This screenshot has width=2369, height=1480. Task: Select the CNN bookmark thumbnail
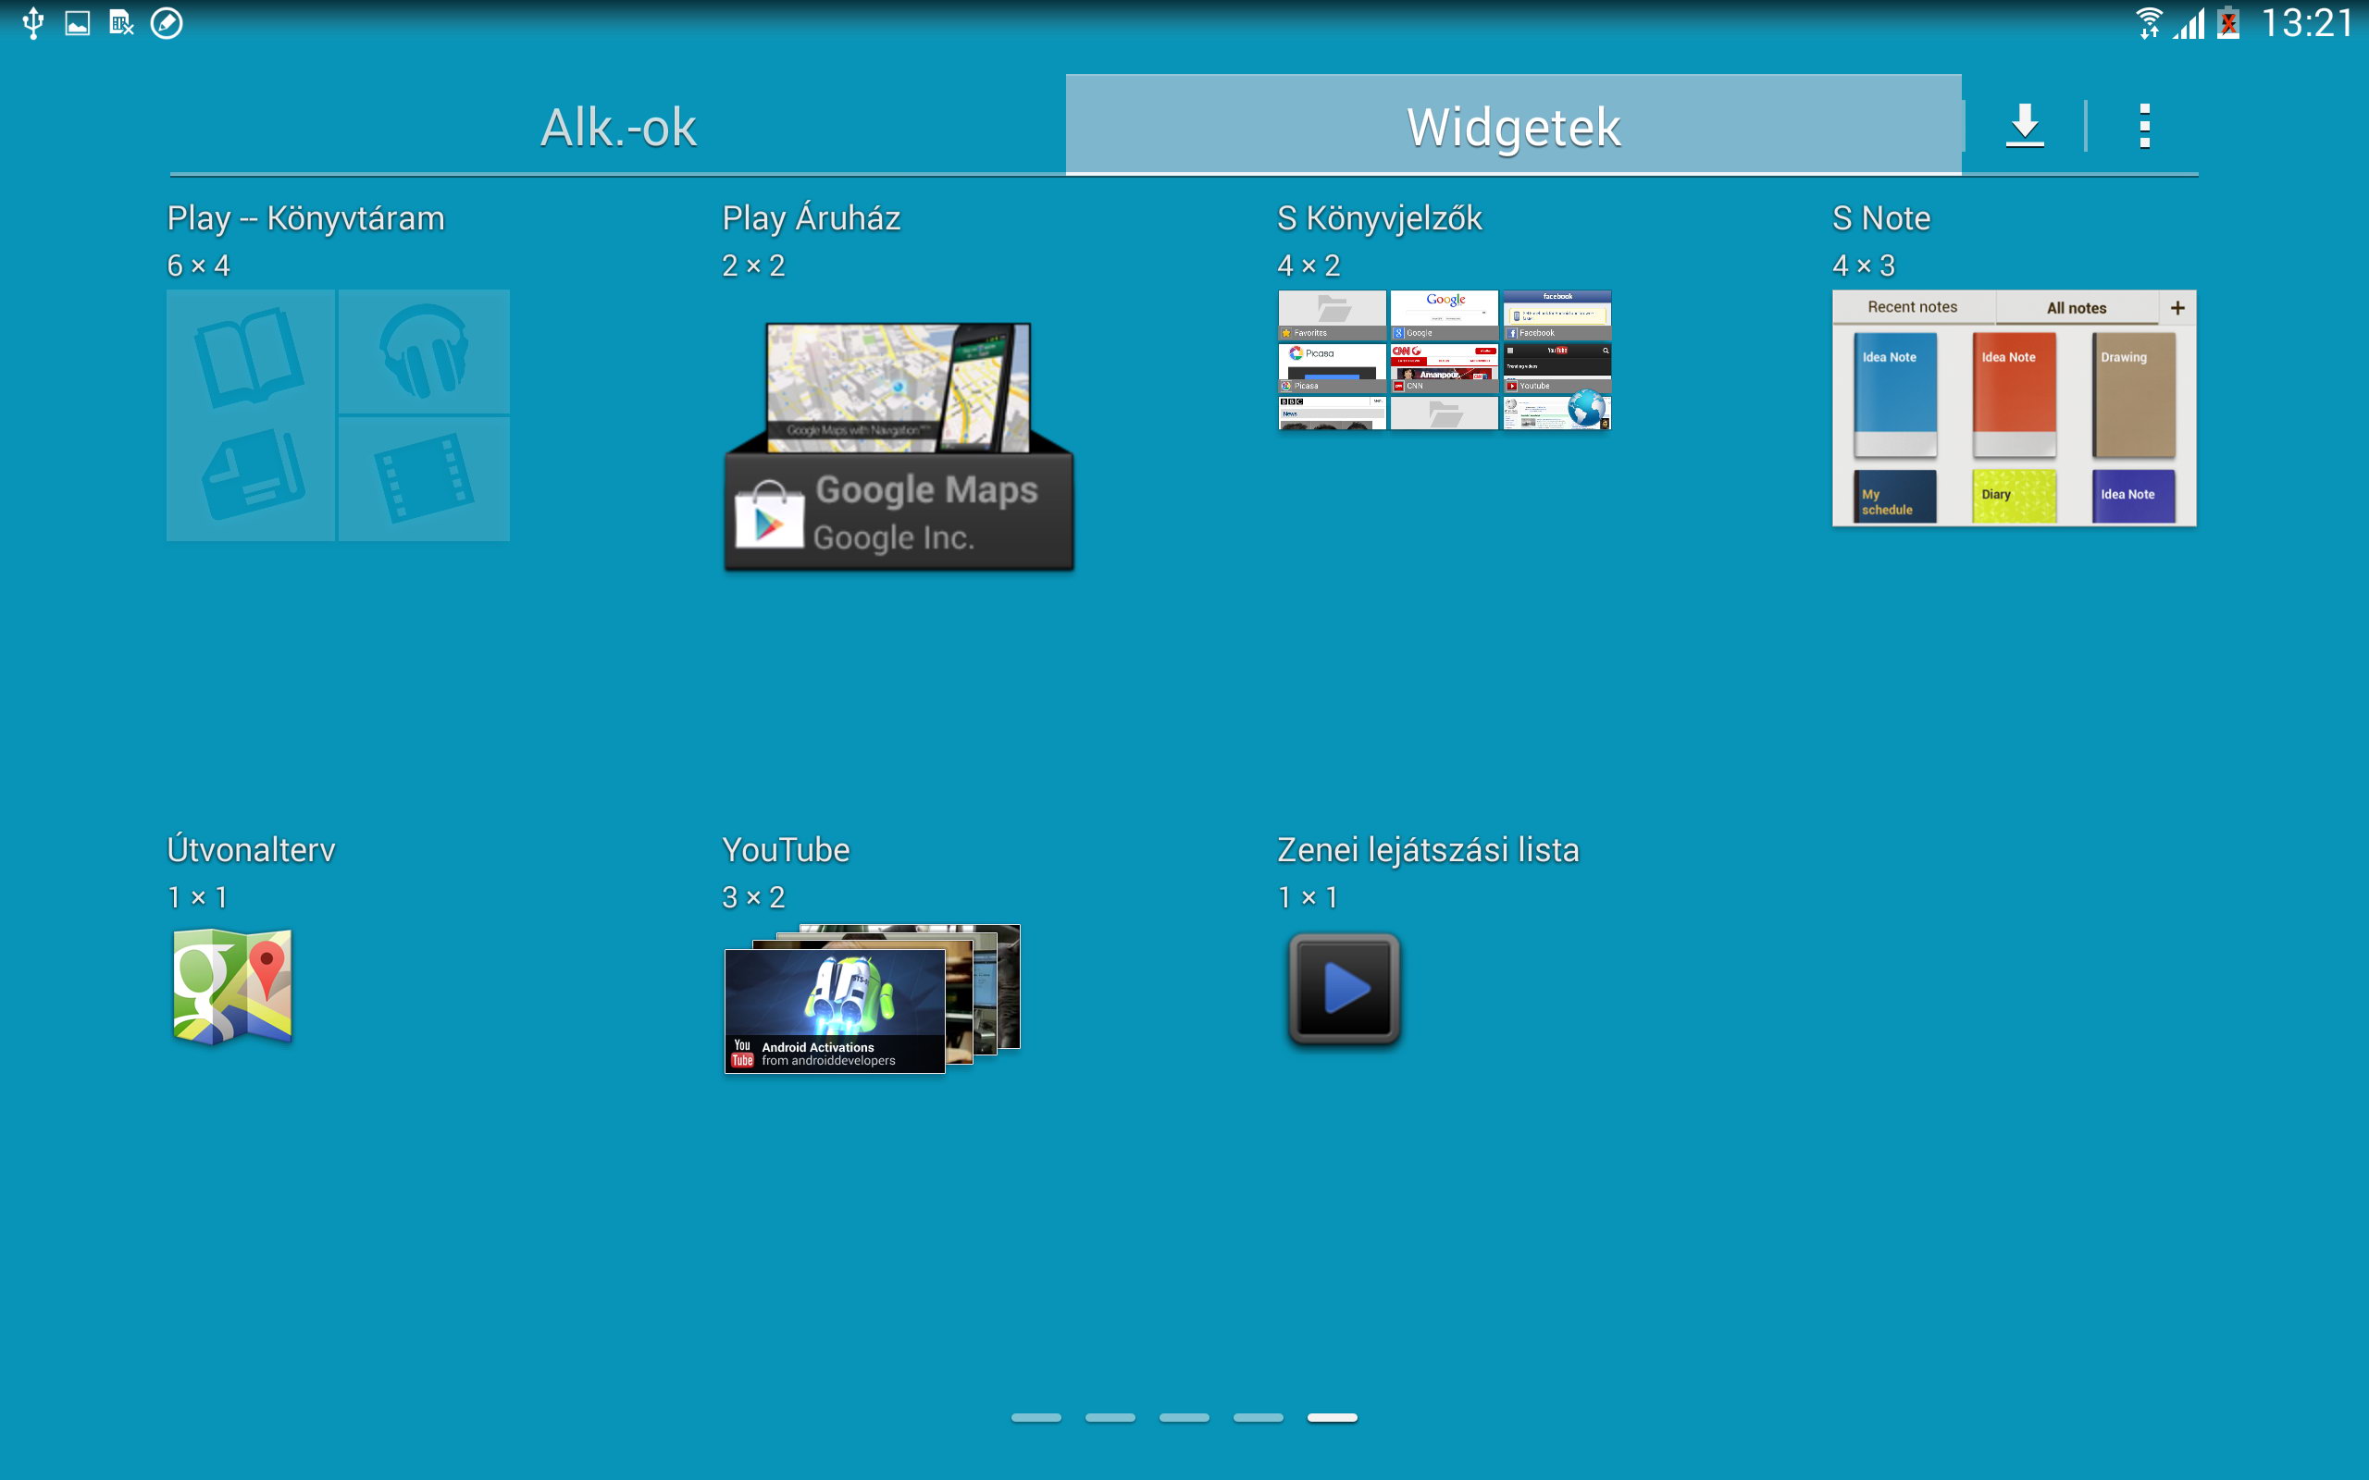coord(1444,368)
